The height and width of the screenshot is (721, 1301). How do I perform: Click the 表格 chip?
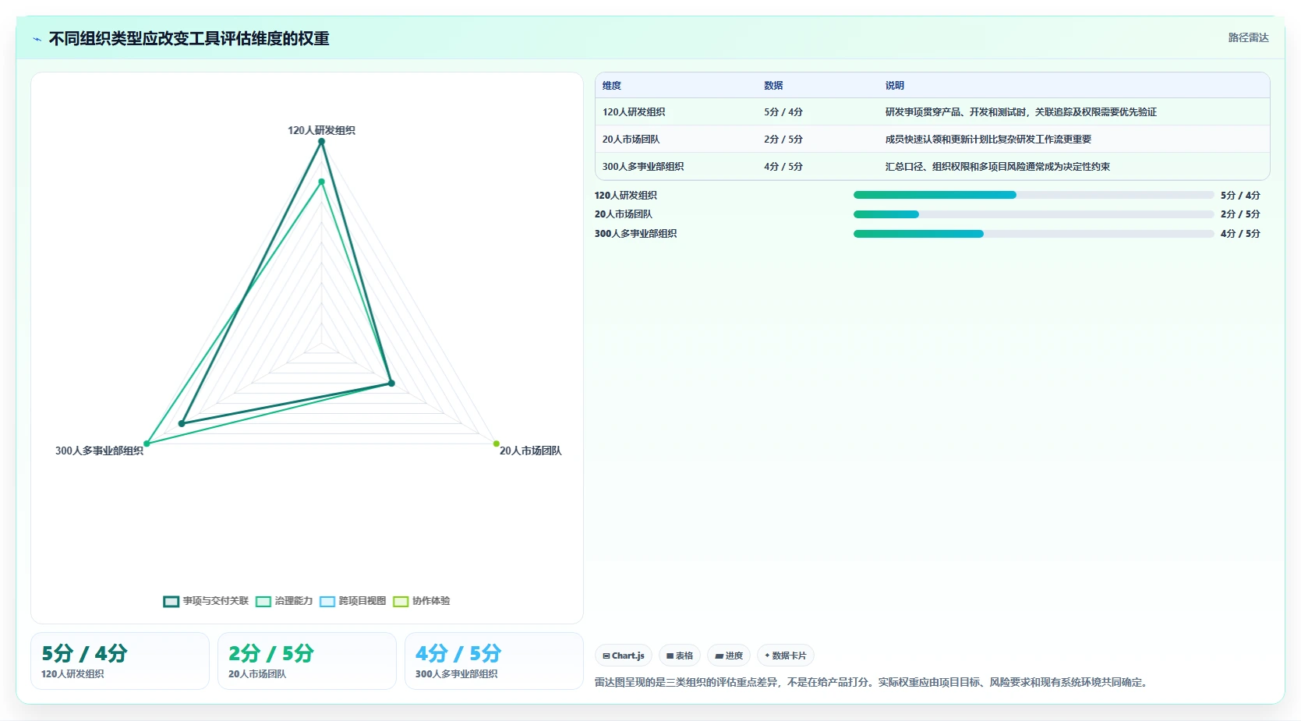(x=680, y=656)
